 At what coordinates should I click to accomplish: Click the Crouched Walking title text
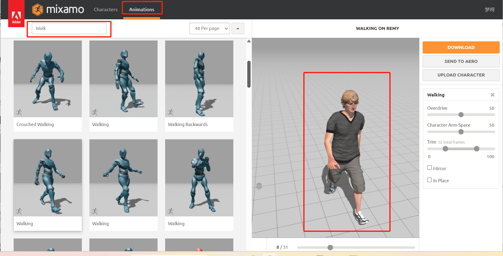point(35,125)
